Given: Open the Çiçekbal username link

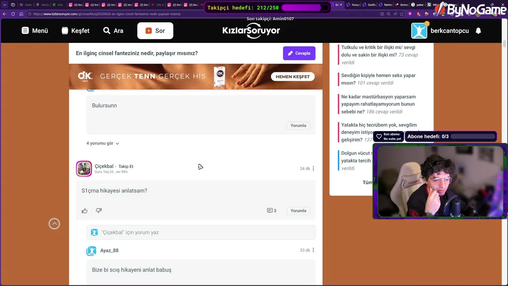Looking at the screenshot, I should tap(104, 166).
